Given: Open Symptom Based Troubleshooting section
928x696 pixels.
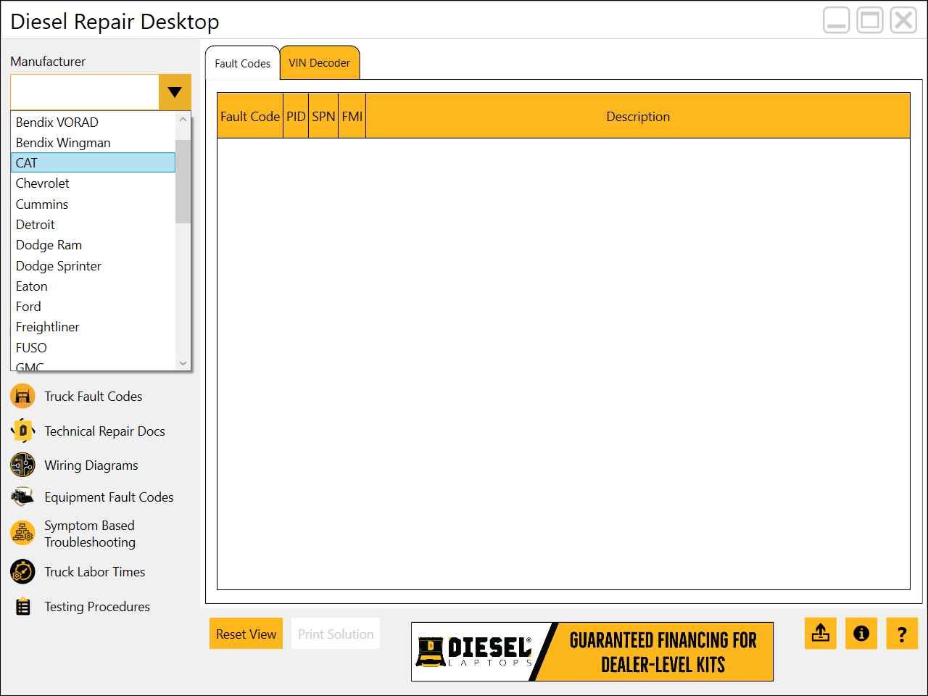Looking at the screenshot, I should tap(90, 534).
